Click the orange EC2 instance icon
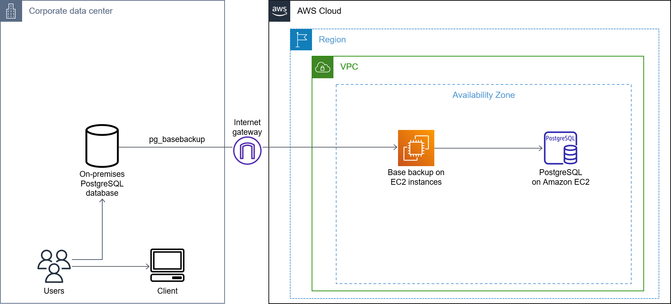671x304 pixels. click(416, 148)
